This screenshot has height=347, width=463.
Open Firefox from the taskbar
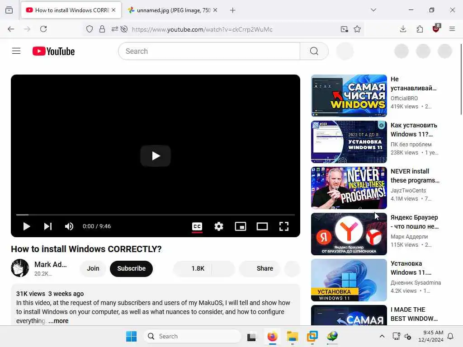pos(272,336)
